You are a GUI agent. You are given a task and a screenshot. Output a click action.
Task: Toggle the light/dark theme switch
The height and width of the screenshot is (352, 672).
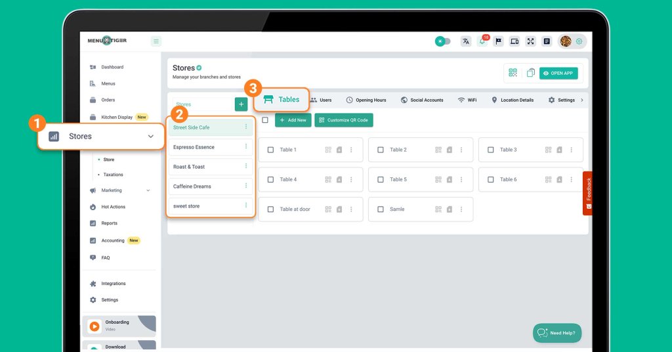(x=443, y=41)
